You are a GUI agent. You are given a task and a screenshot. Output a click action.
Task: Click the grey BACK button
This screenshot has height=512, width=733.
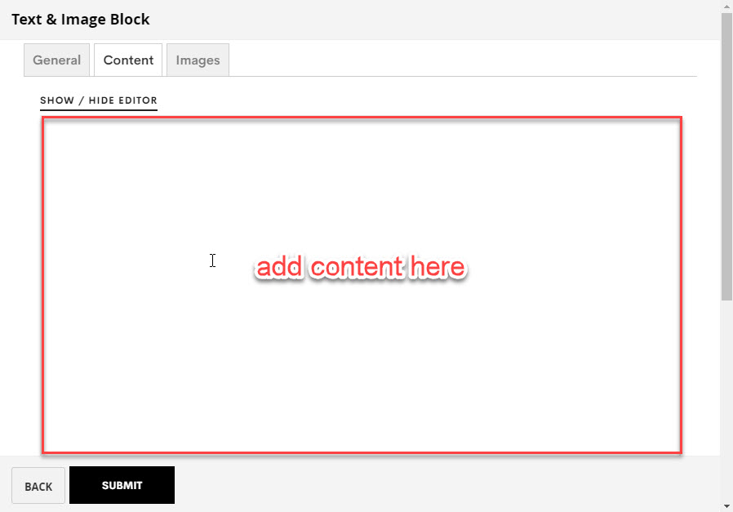click(38, 486)
